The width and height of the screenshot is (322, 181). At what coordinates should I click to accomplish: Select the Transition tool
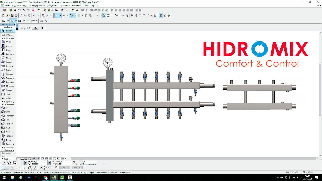pyautogui.click(x=8, y=116)
